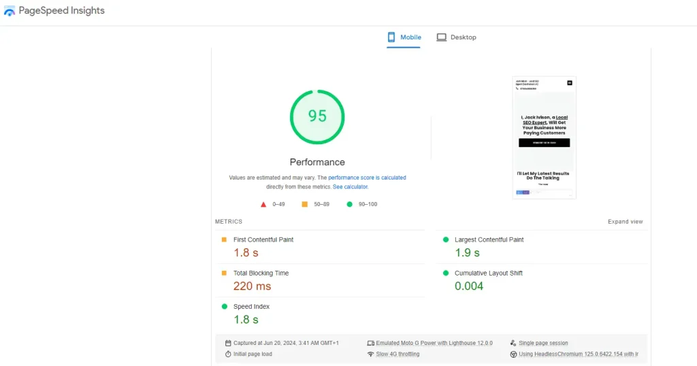Click Emulated Moto G Power with Lighthouse
The height and width of the screenshot is (366, 697).
click(x=434, y=343)
